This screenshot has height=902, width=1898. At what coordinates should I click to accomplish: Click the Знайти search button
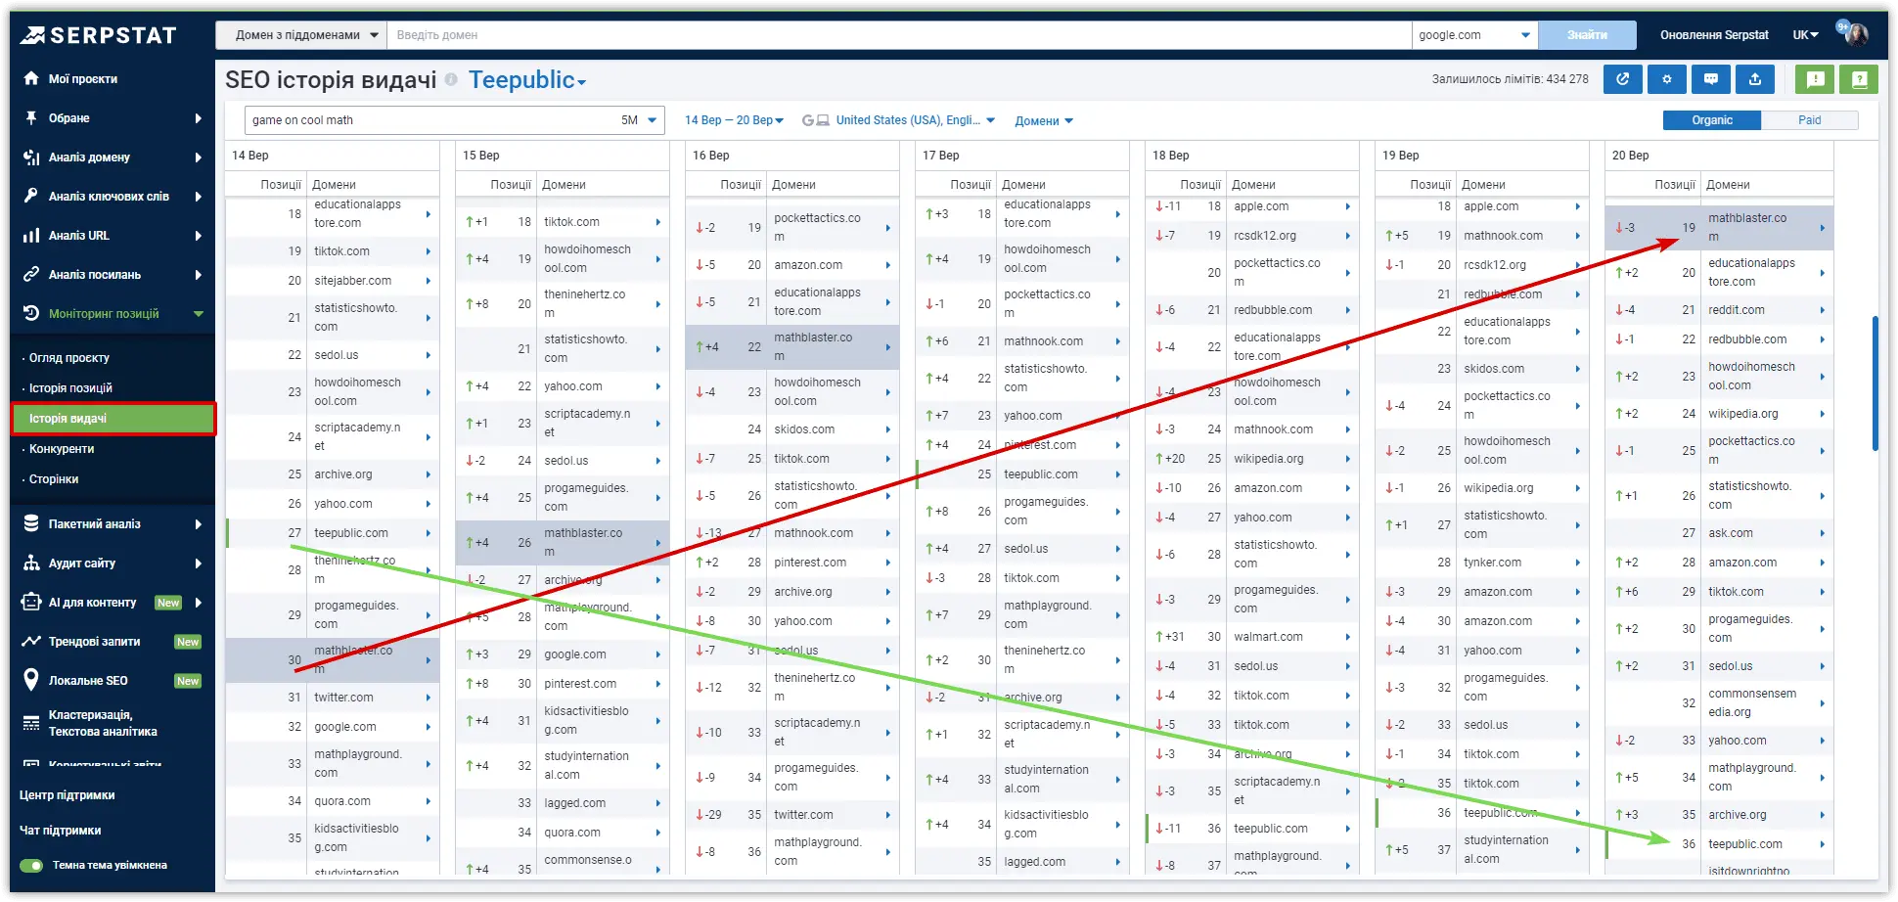tap(1587, 35)
